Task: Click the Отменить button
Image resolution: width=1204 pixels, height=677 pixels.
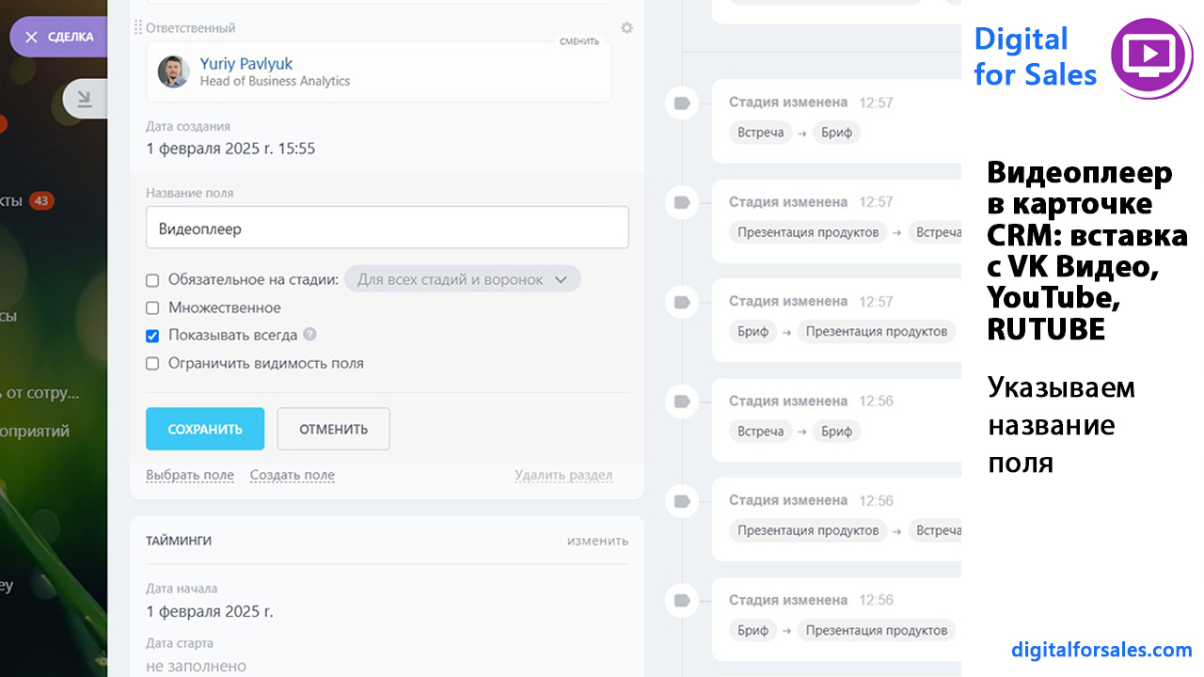Action: [334, 429]
